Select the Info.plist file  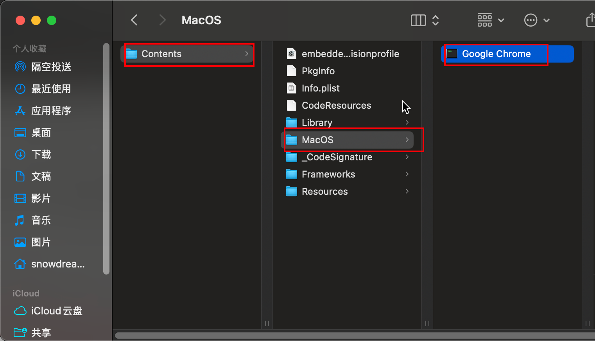[320, 88]
